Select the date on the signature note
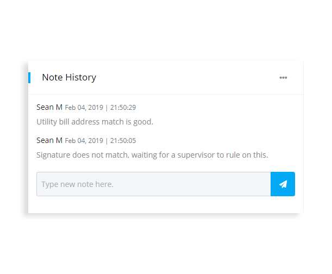This screenshot has width=332, height=274. (x=84, y=141)
